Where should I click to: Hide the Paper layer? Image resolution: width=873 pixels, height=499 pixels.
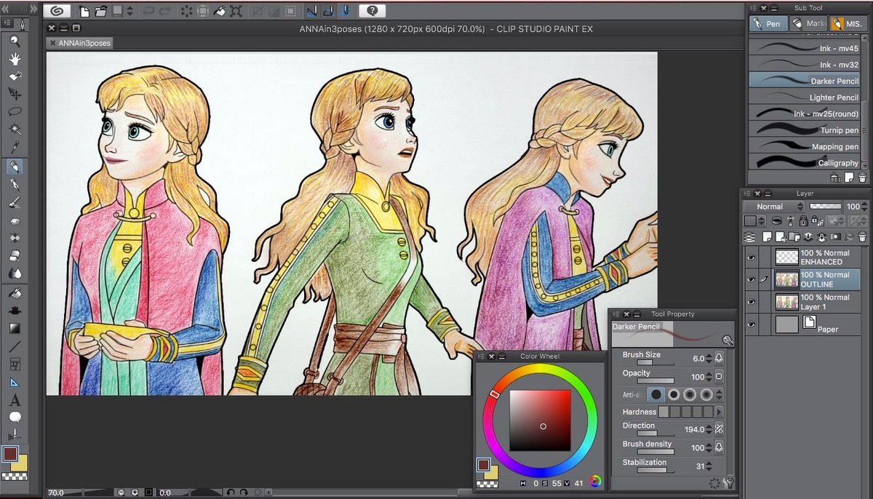pos(752,324)
